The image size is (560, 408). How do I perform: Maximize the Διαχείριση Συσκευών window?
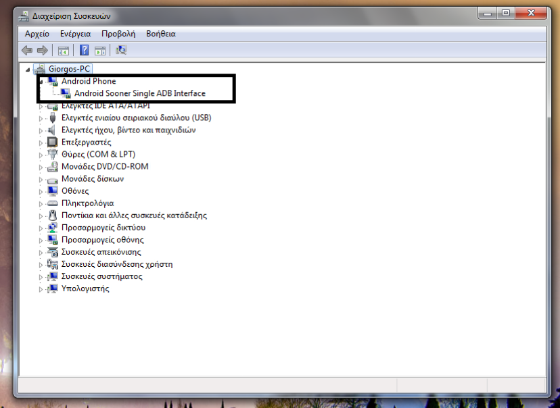click(x=506, y=14)
